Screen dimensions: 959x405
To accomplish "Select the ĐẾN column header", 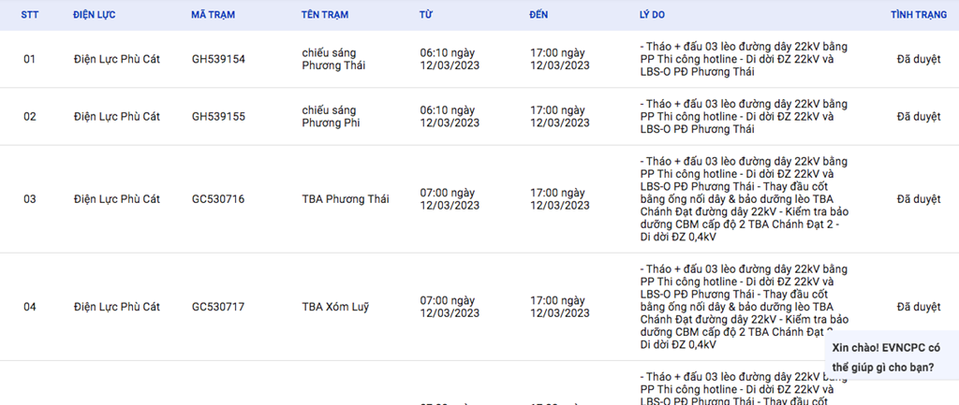I will (539, 15).
